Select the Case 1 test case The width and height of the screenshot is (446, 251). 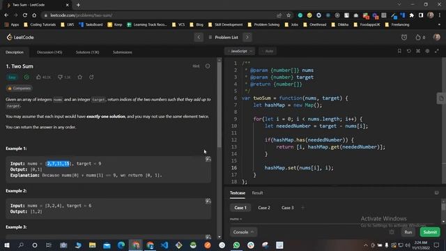click(x=240, y=208)
